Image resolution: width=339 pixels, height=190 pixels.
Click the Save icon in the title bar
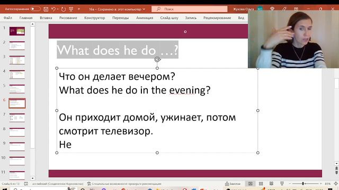pos(46,9)
